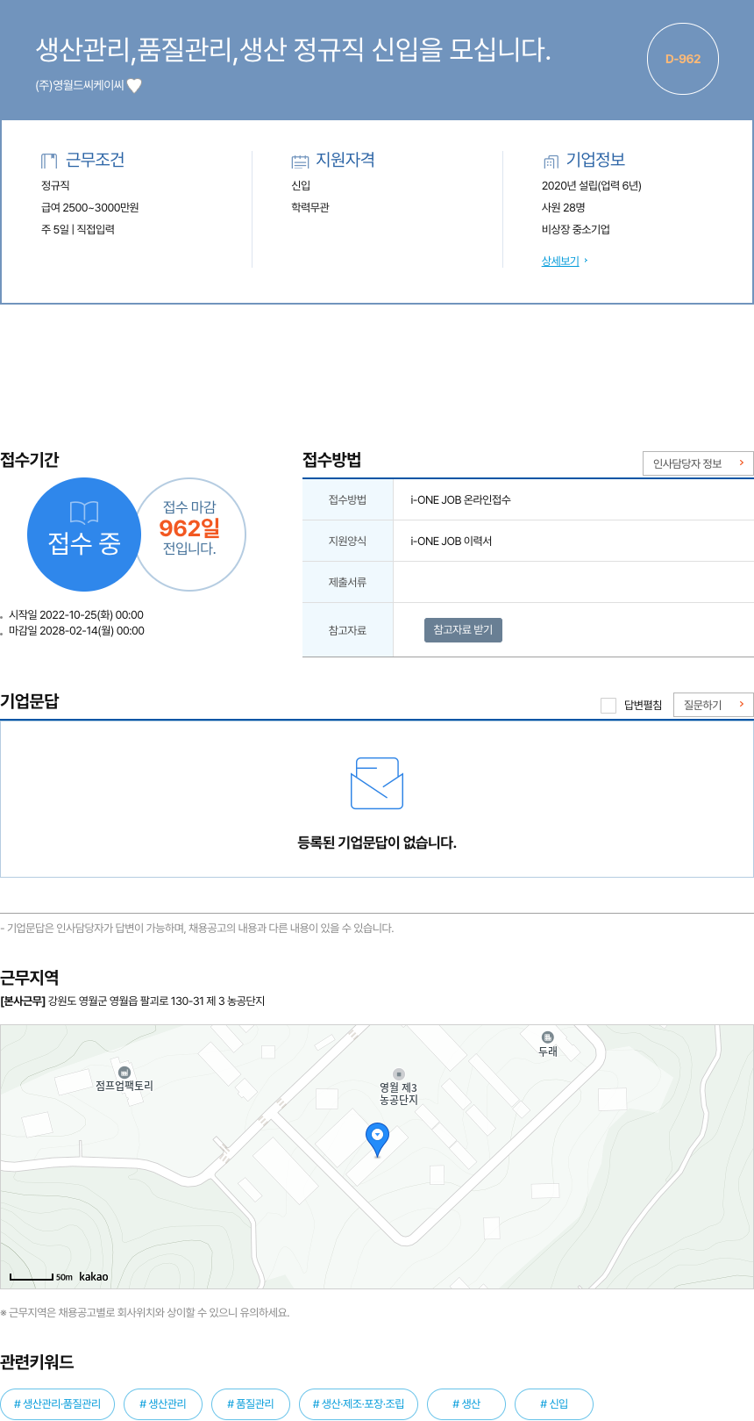The width and height of the screenshot is (754, 1421).
Task: Click the 학력무관 qualification text
Action: [x=310, y=207]
